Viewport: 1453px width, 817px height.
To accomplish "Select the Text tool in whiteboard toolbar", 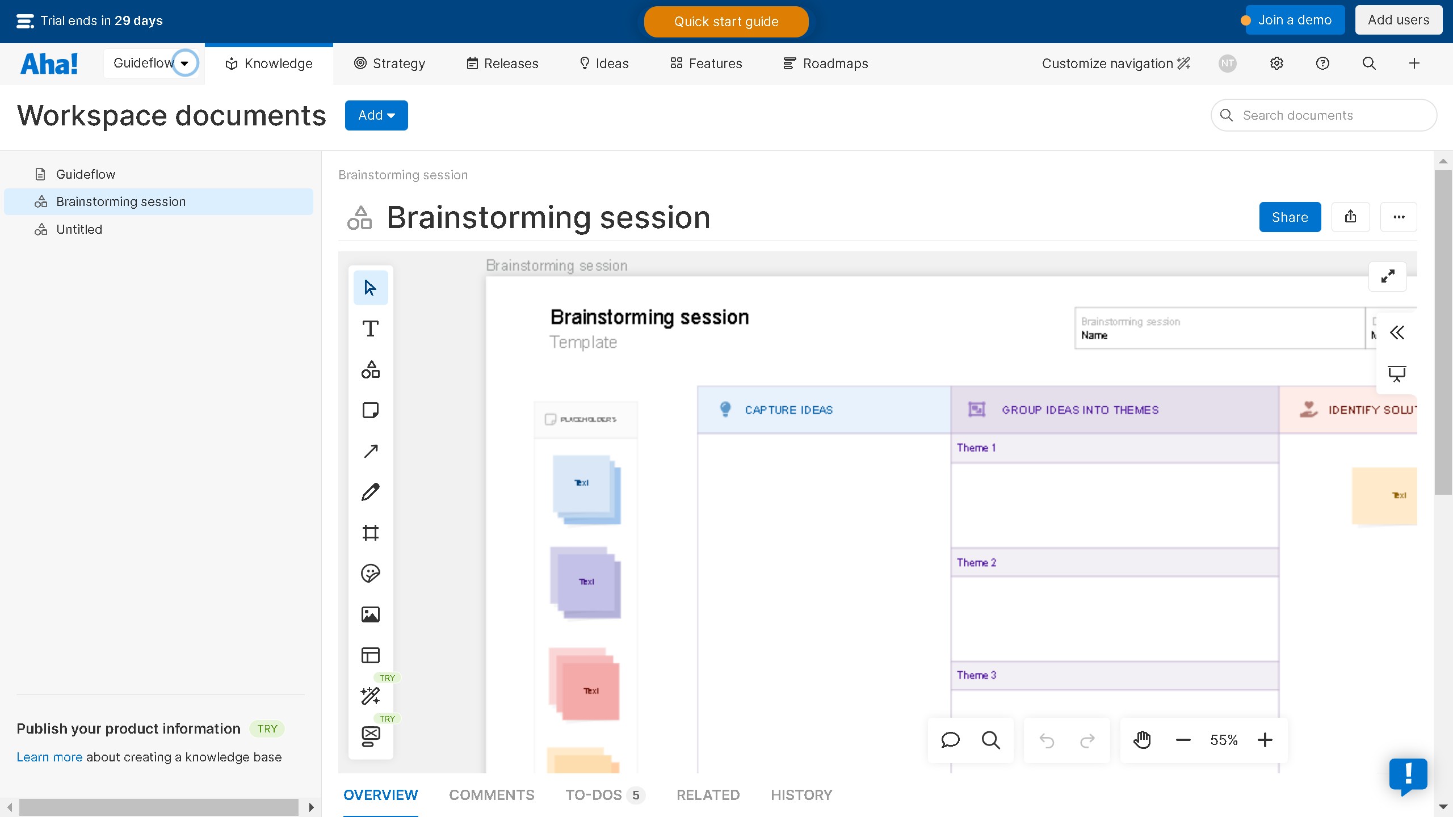I will coord(371,329).
